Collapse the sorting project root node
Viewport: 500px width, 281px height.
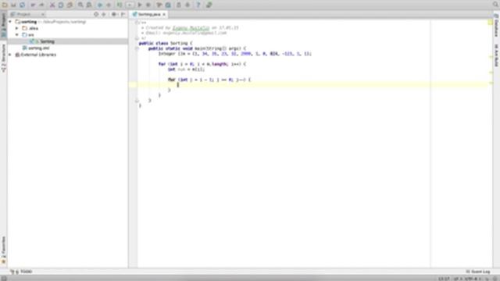coord(10,22)
